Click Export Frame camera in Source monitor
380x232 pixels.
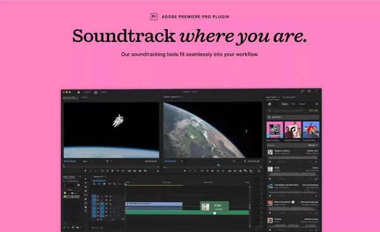[140, 171]
